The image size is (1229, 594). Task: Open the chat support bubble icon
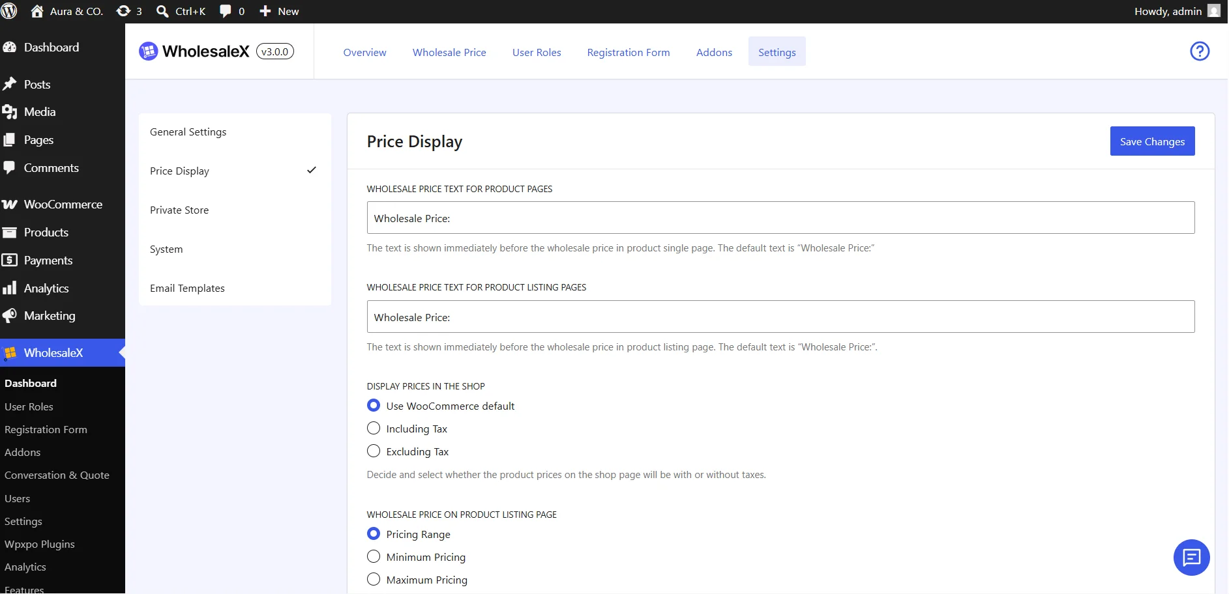click(x=1191, y=558)
